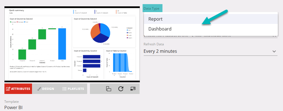Click the Data Type label
Image resolution: width=283 pixels, height=111 pixels.
[151, 9]
